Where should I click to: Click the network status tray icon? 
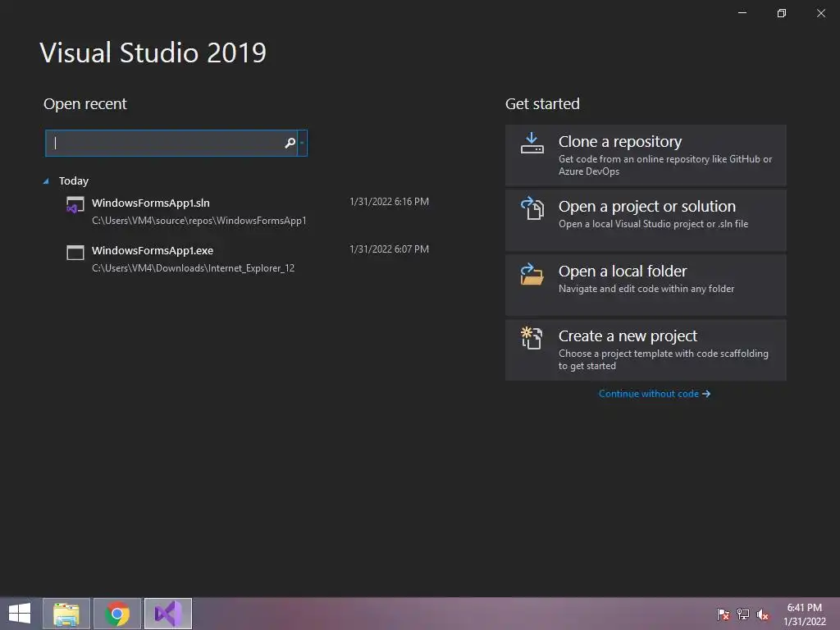tap(743, 614)
